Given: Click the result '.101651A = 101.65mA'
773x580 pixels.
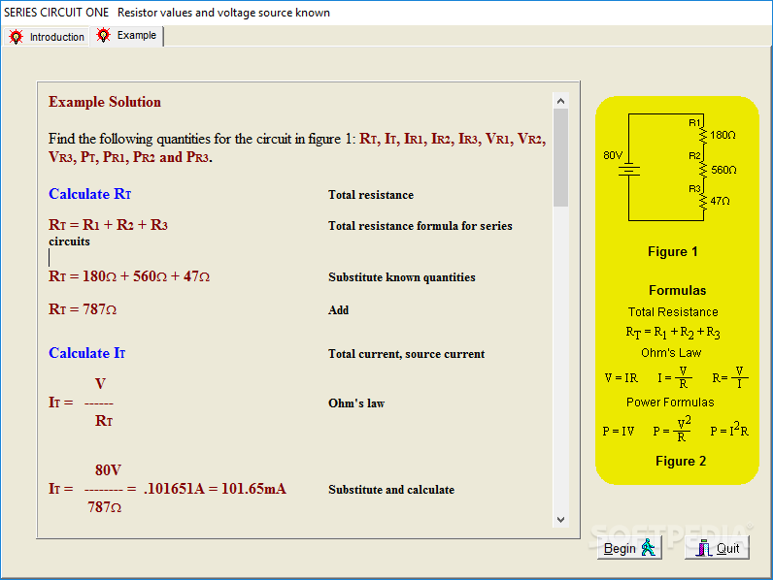Looking at the screenshot, I should click(215, 489).
